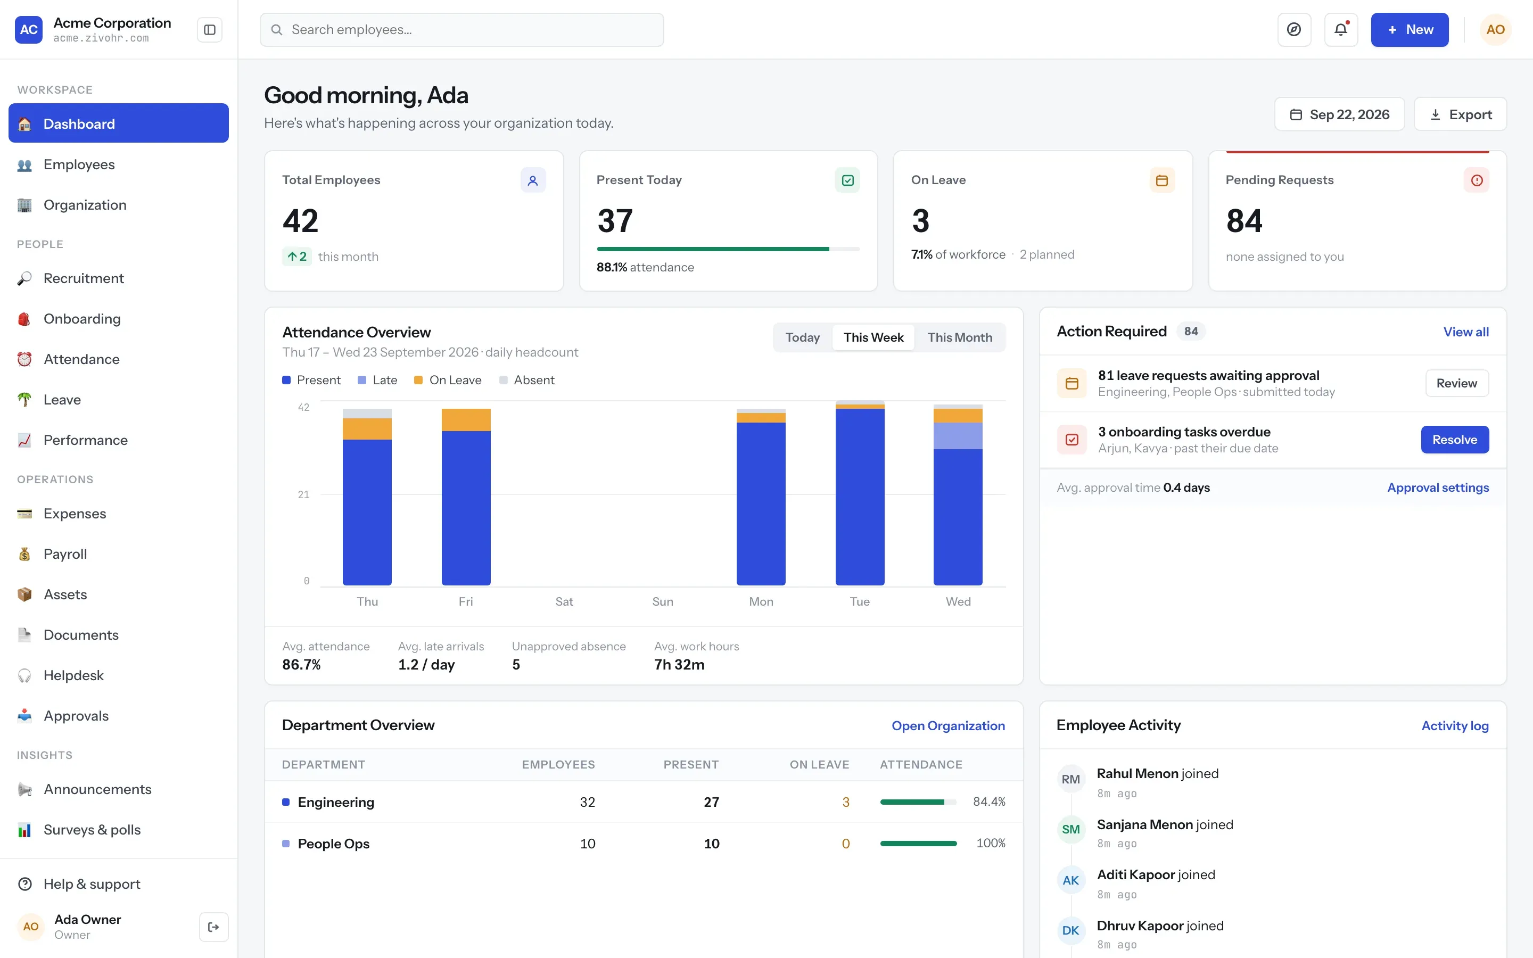1533x958 pixels.
Task: Open the compass explore icon in header
Action: click(1294, 30)
